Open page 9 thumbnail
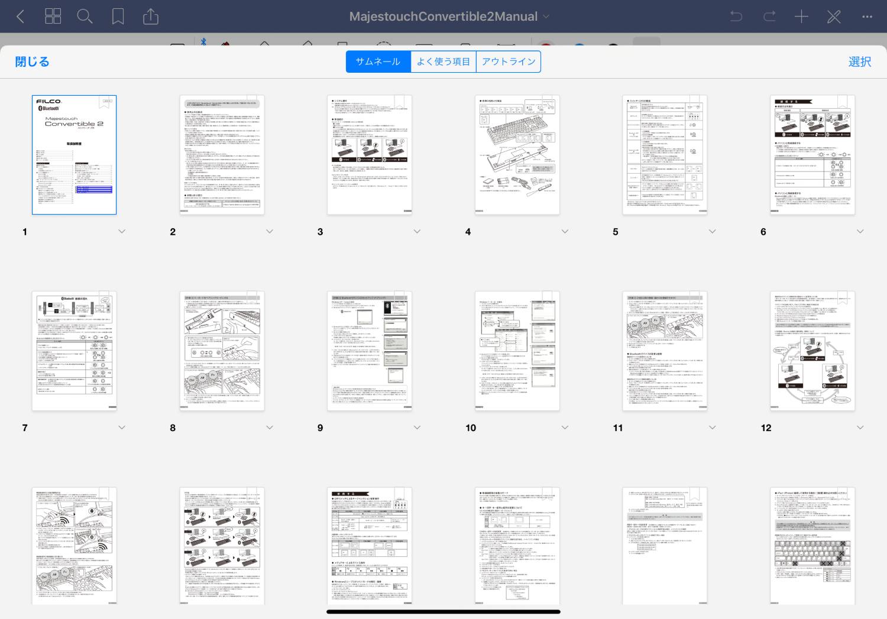 coord(370,351)
